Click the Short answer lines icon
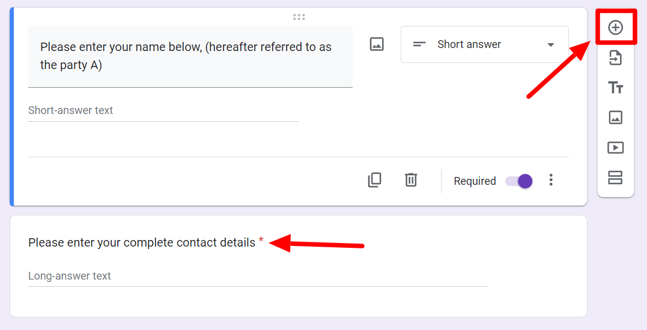Image resolution: width=647 pixels, height=330 pixels. tap(419, 44)
